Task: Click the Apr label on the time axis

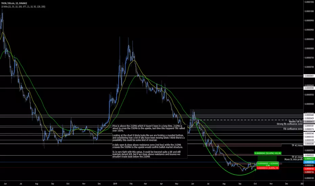Action: [161, 184]
